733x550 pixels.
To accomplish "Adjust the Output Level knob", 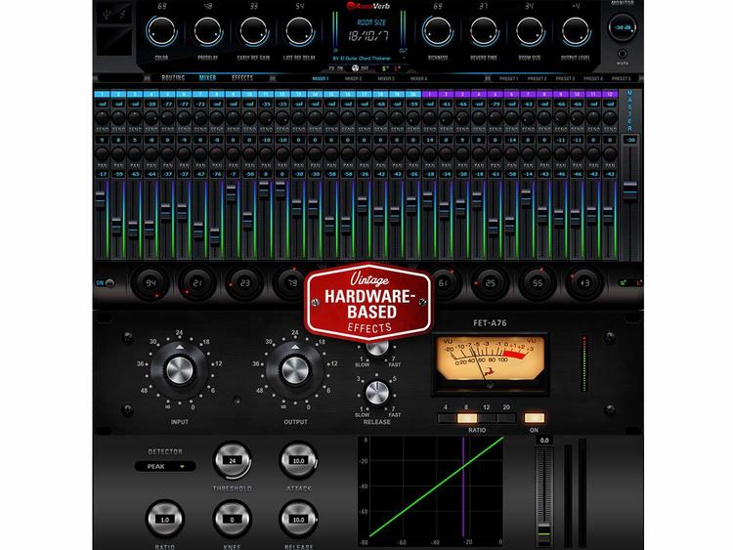I will point(576,31).
